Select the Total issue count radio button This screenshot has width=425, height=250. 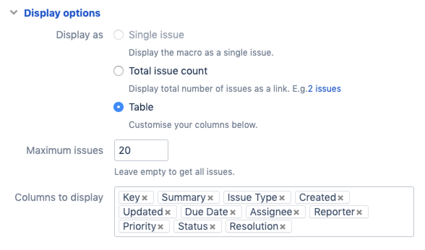(119, 71)
